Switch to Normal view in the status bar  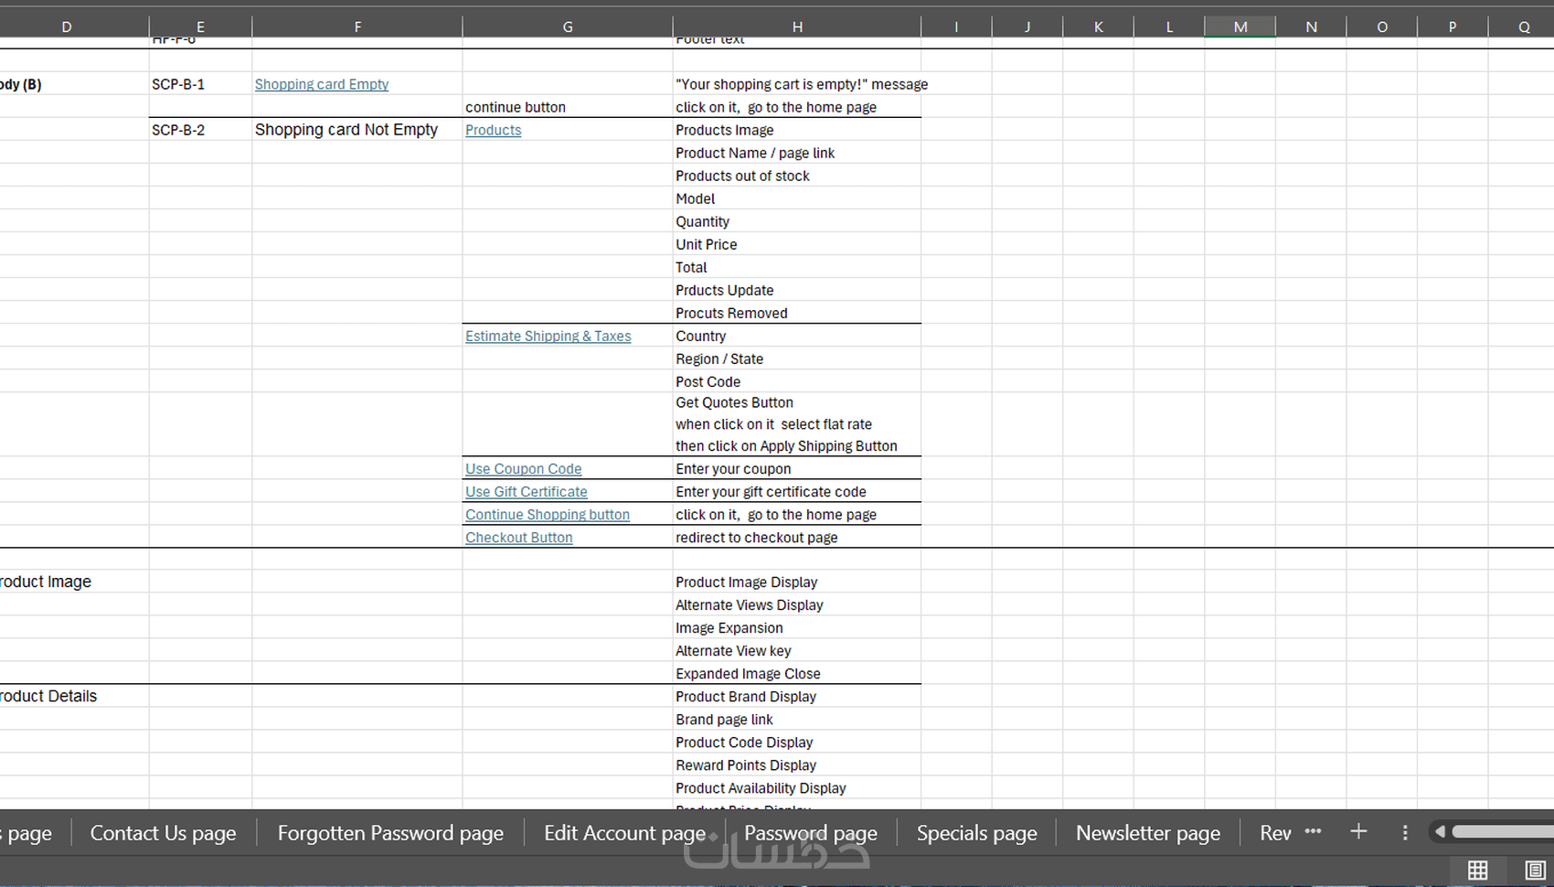click(x=1477, y=870)
